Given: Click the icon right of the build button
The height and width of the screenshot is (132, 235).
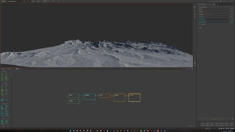Looking at the screenshot, I should click(x=233, y=119).
